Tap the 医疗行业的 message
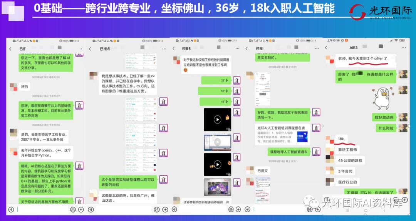The height and width of the screenshot is (221, 416). click(347, 182)
